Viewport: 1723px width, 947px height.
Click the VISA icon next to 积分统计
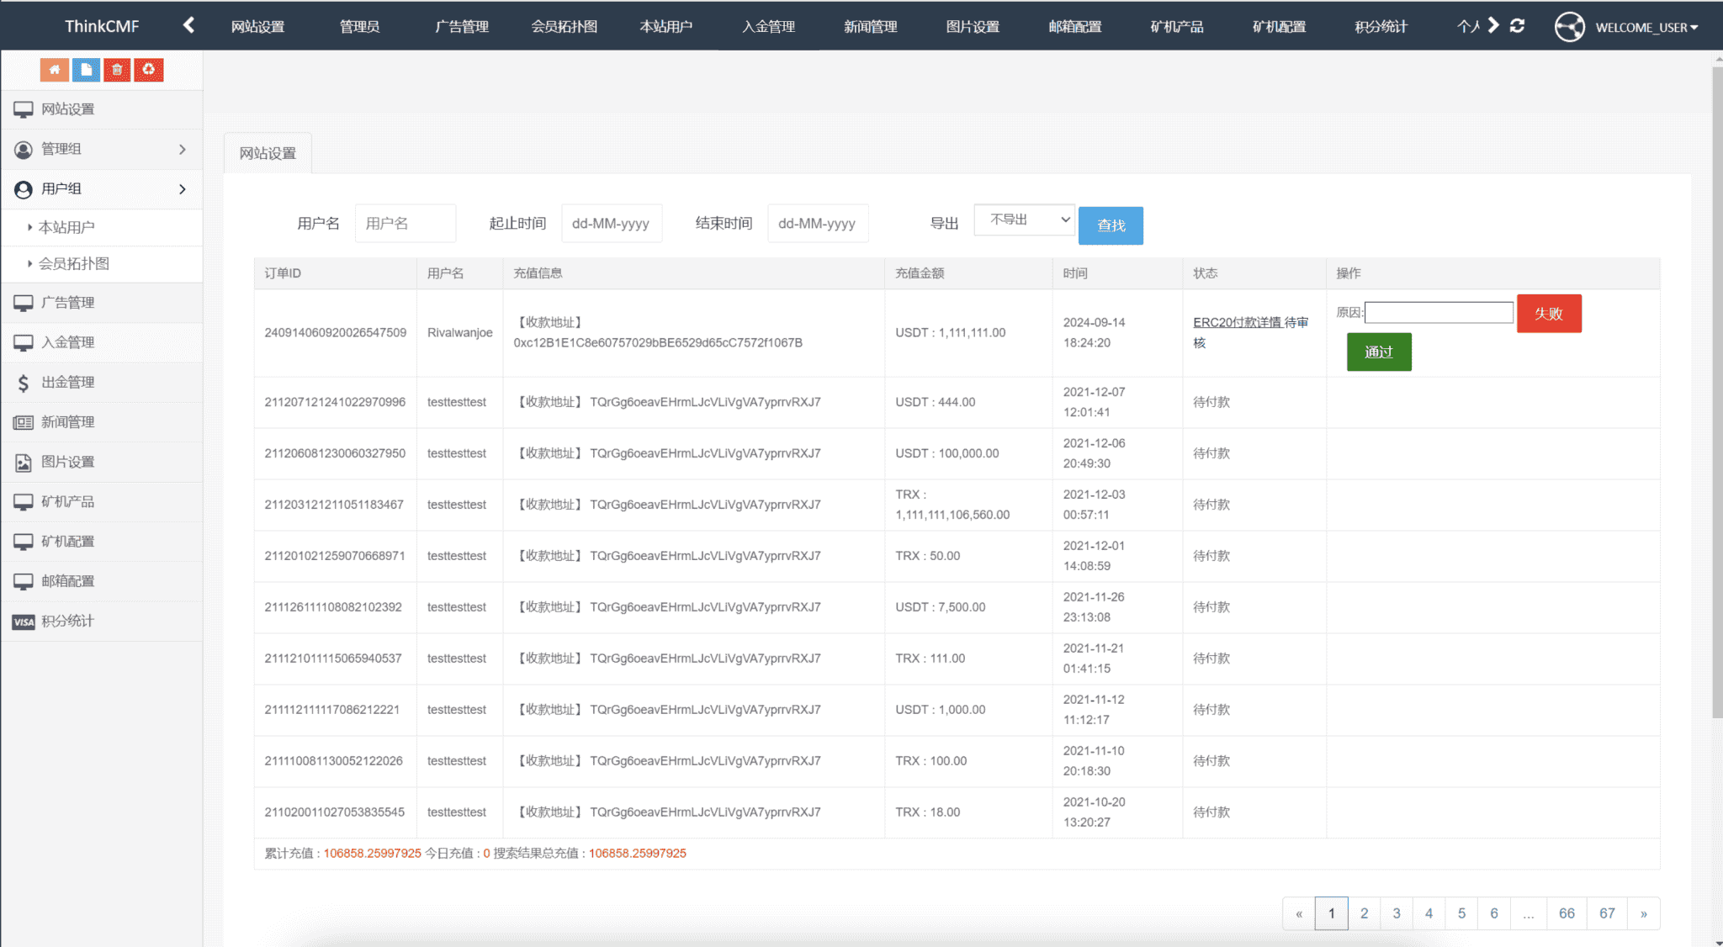[x=24, y=622]
